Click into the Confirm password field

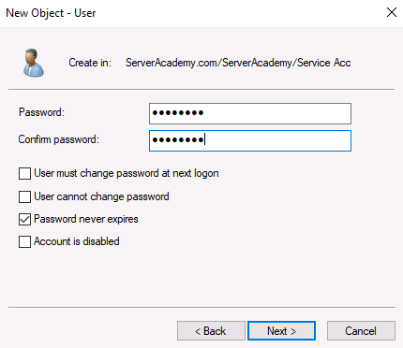250,140
